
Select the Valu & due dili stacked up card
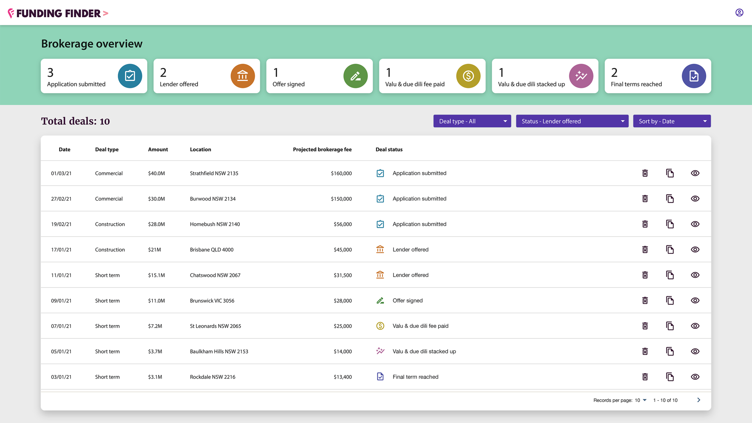545,76
